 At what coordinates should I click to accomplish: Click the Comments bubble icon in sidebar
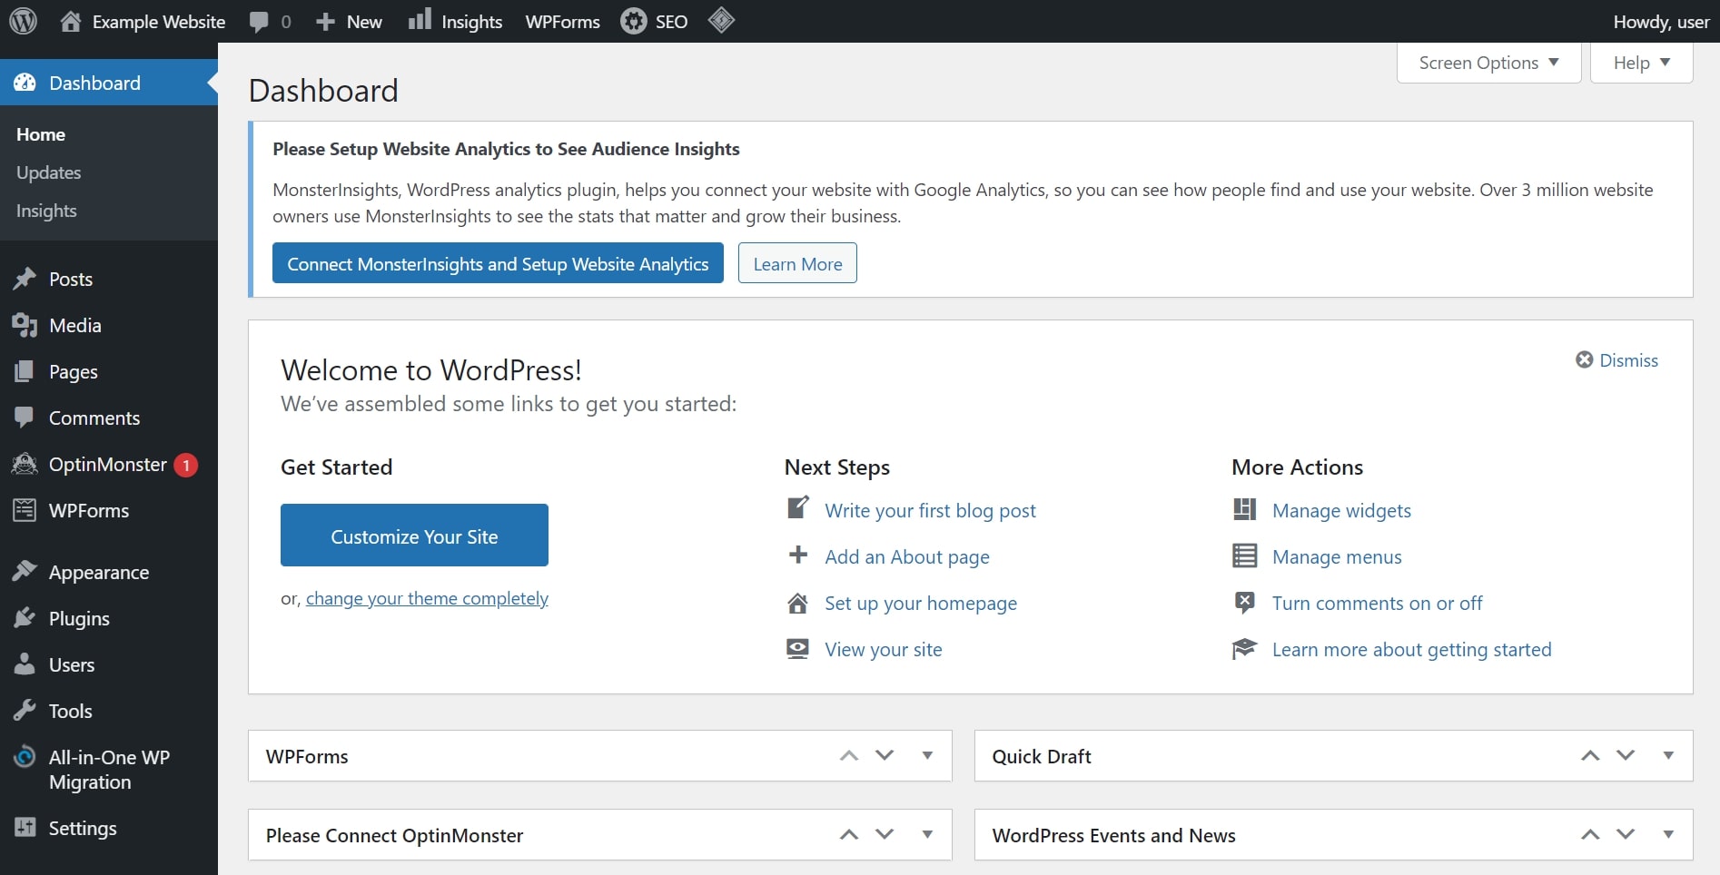tap(25, 418)
